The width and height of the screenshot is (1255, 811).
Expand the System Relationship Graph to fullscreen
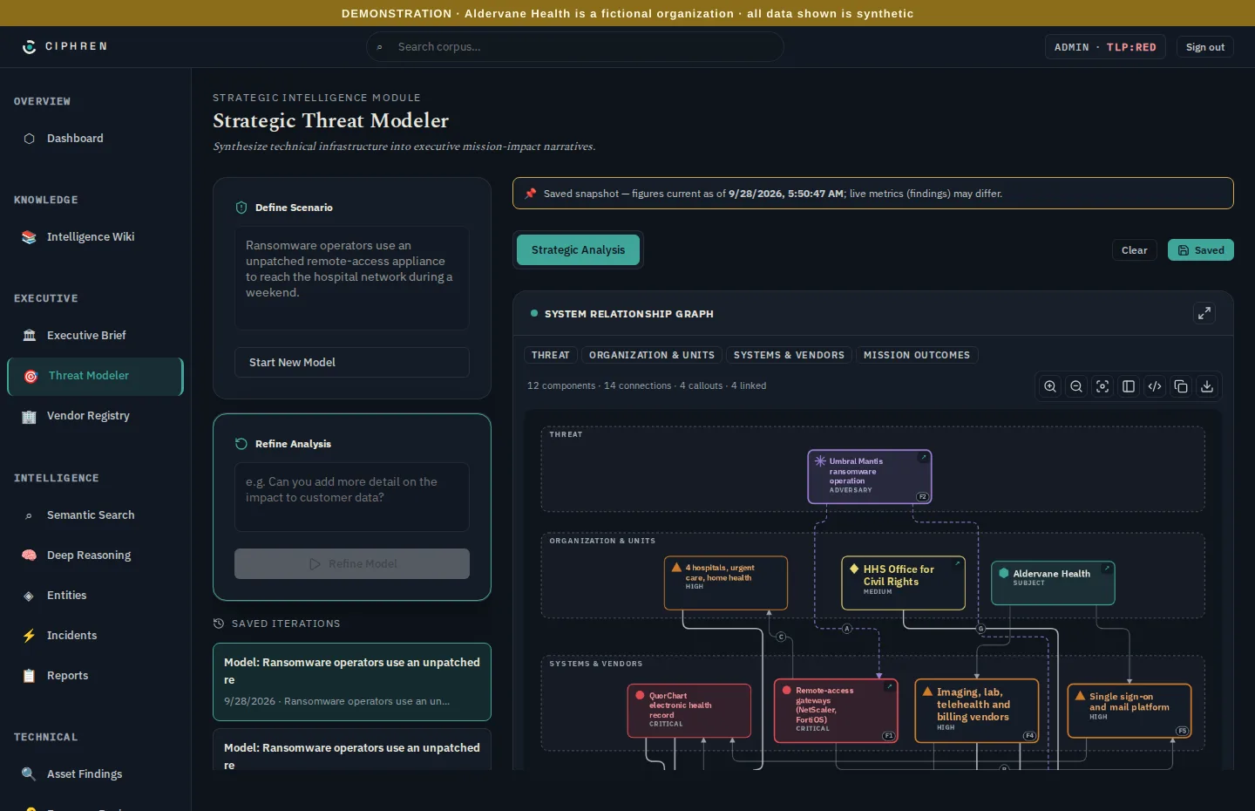click(1204, 313)
